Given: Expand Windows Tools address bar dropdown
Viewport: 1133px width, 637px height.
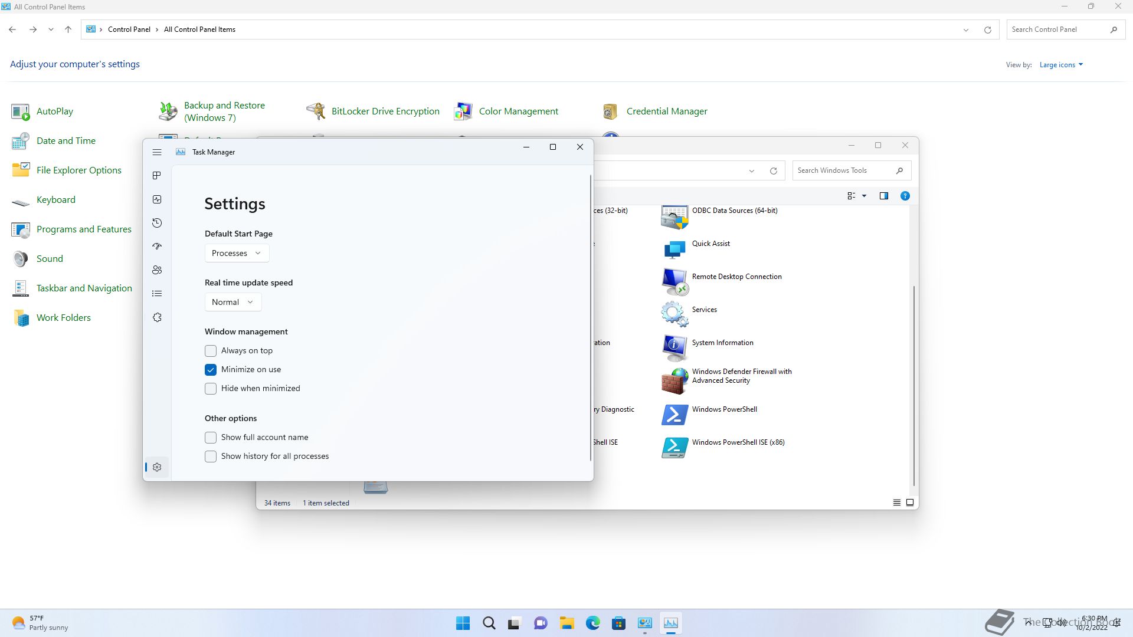Looking at the screenshot, I should coord(752,171).
